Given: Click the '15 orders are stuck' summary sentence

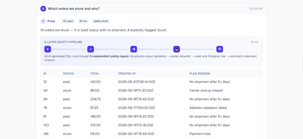Looking at the screenshot, I should coord(104,30).
